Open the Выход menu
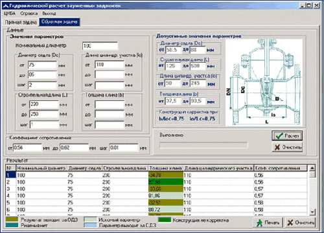 pyautogui.click(x=49, y=14)
